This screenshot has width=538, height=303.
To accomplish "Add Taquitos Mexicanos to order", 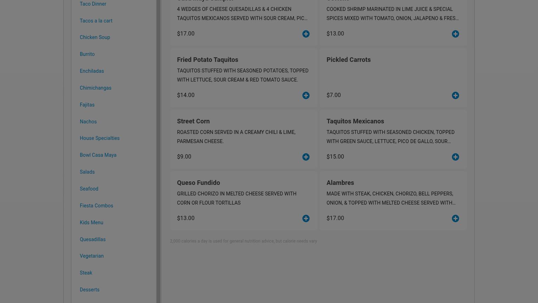I will coord(455,157).
